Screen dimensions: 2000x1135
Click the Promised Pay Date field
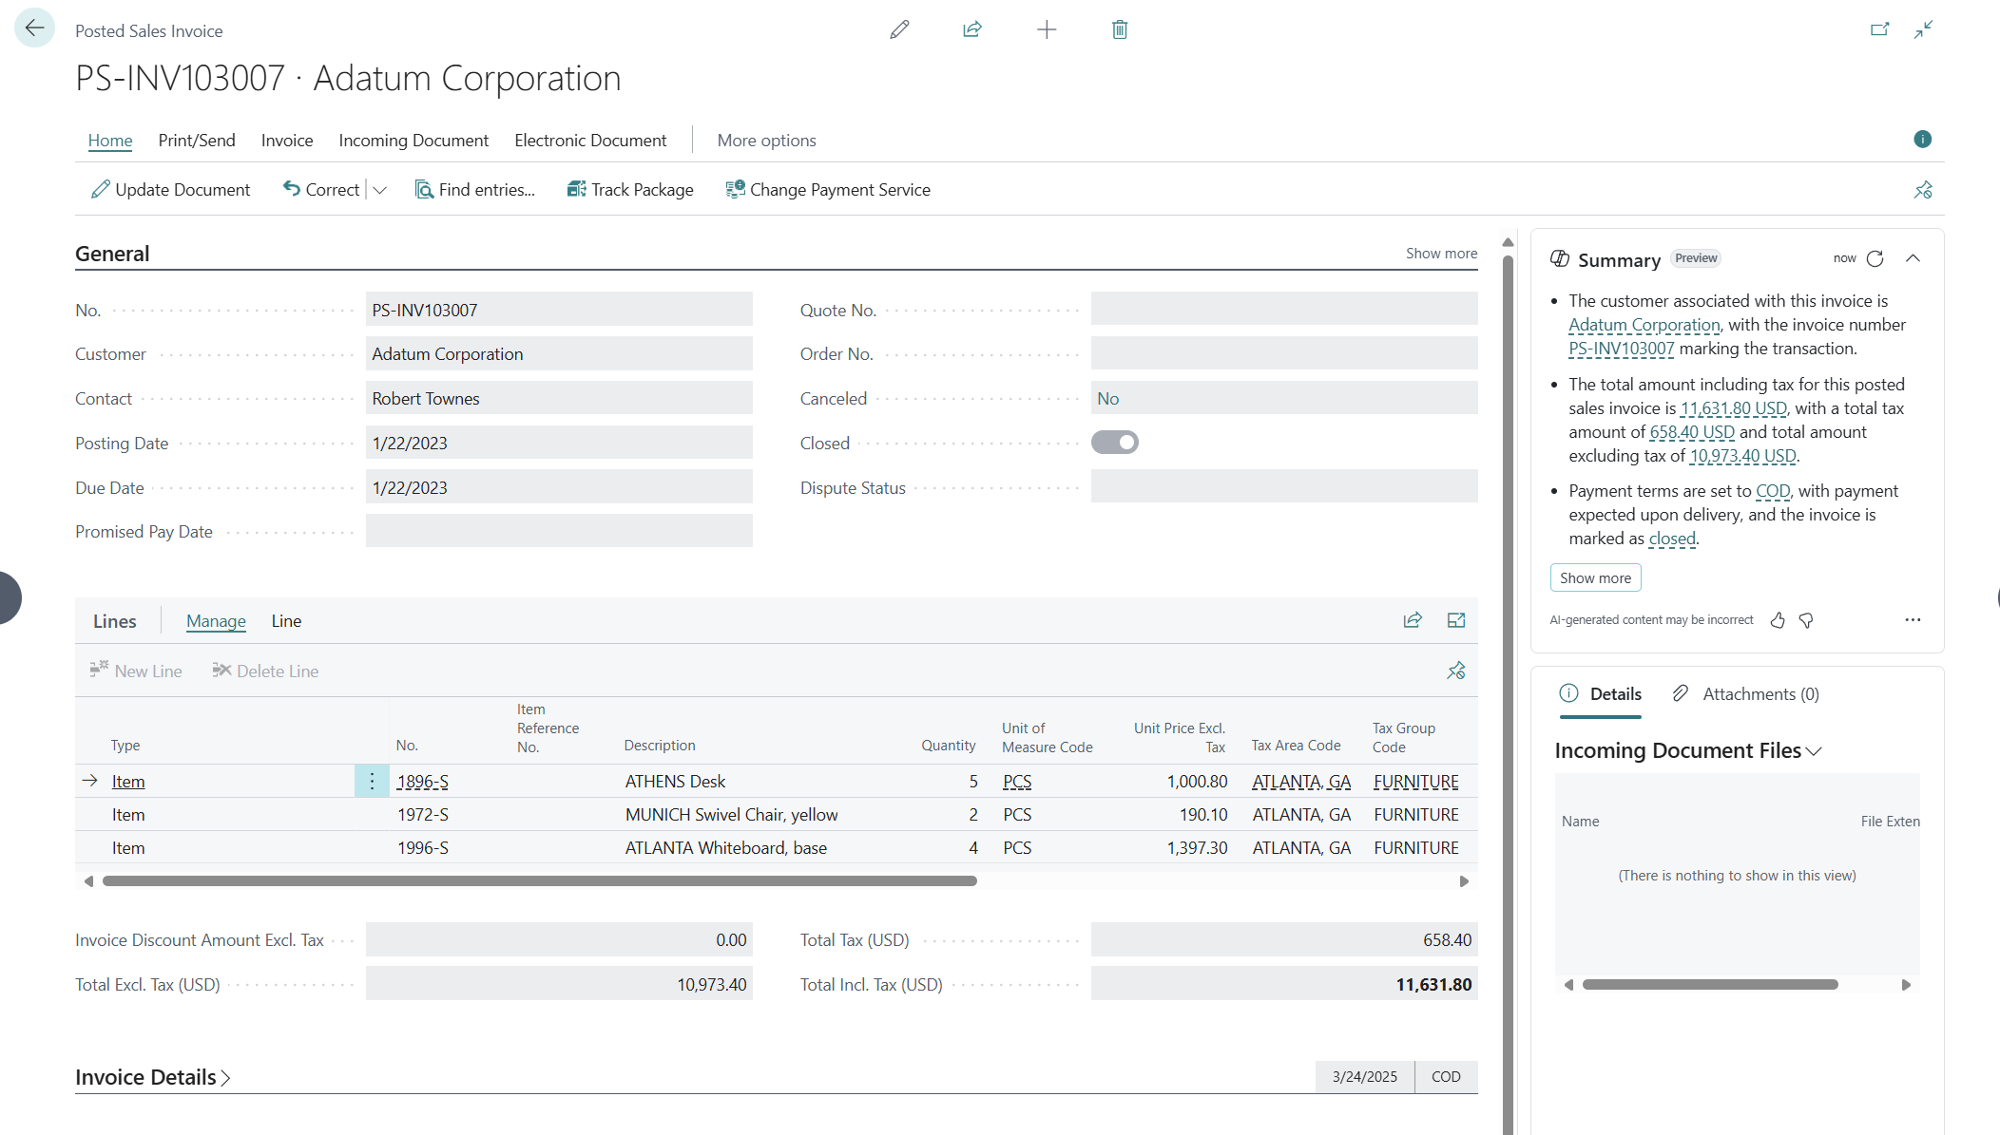[559, 532]
